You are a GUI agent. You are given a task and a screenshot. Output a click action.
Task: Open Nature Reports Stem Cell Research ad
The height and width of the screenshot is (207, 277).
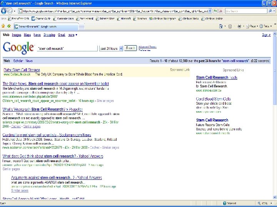pos(212,120)
